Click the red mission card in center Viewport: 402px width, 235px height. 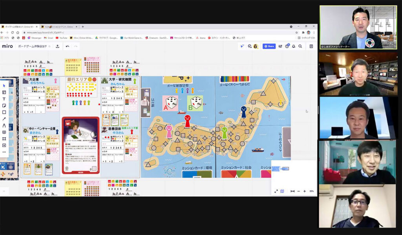[80, 145]
